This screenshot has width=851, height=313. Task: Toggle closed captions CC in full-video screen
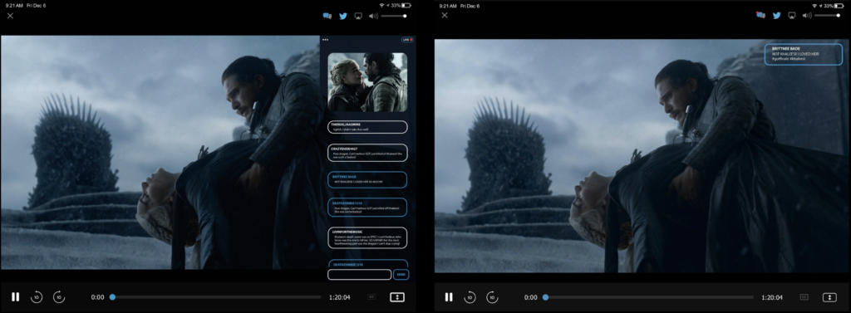804,297
